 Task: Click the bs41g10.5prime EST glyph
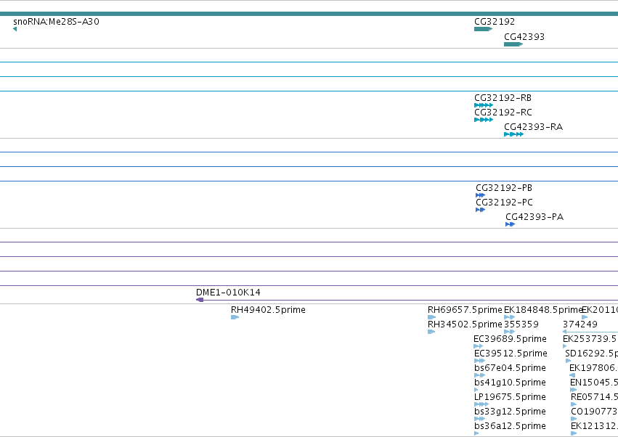coord(476,390)
